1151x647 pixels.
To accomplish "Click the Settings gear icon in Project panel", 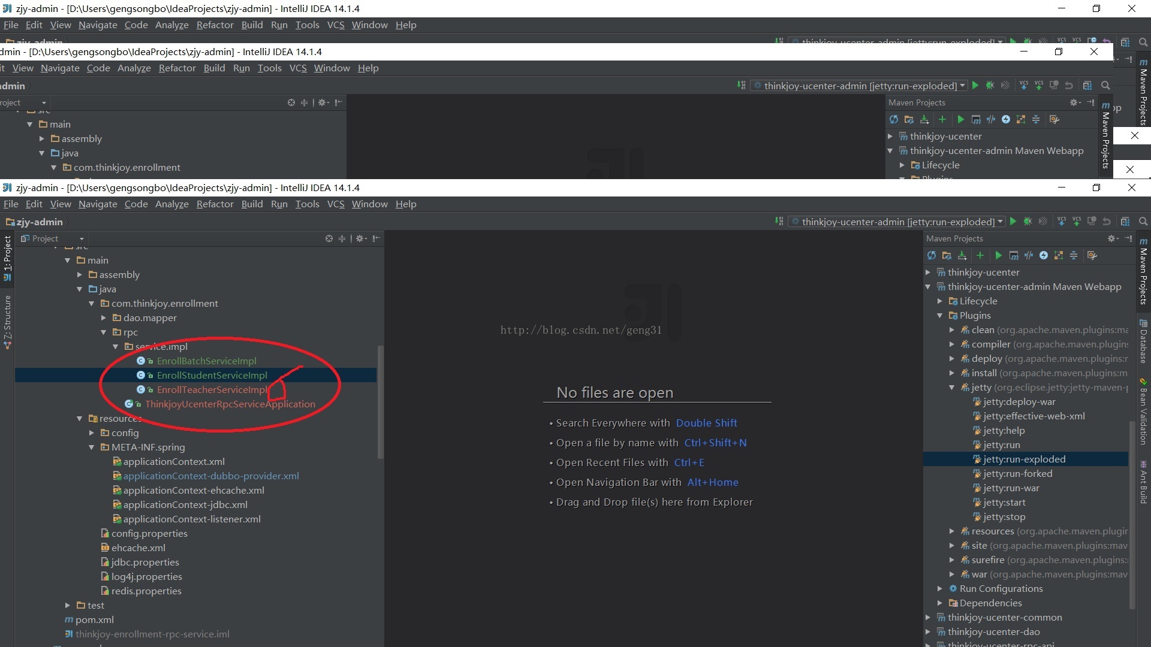I will [358, 238].
